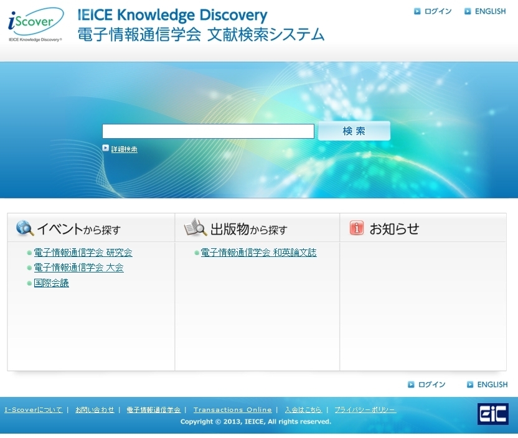Click the 出版物から探す heading

click(x=249, y=229)
